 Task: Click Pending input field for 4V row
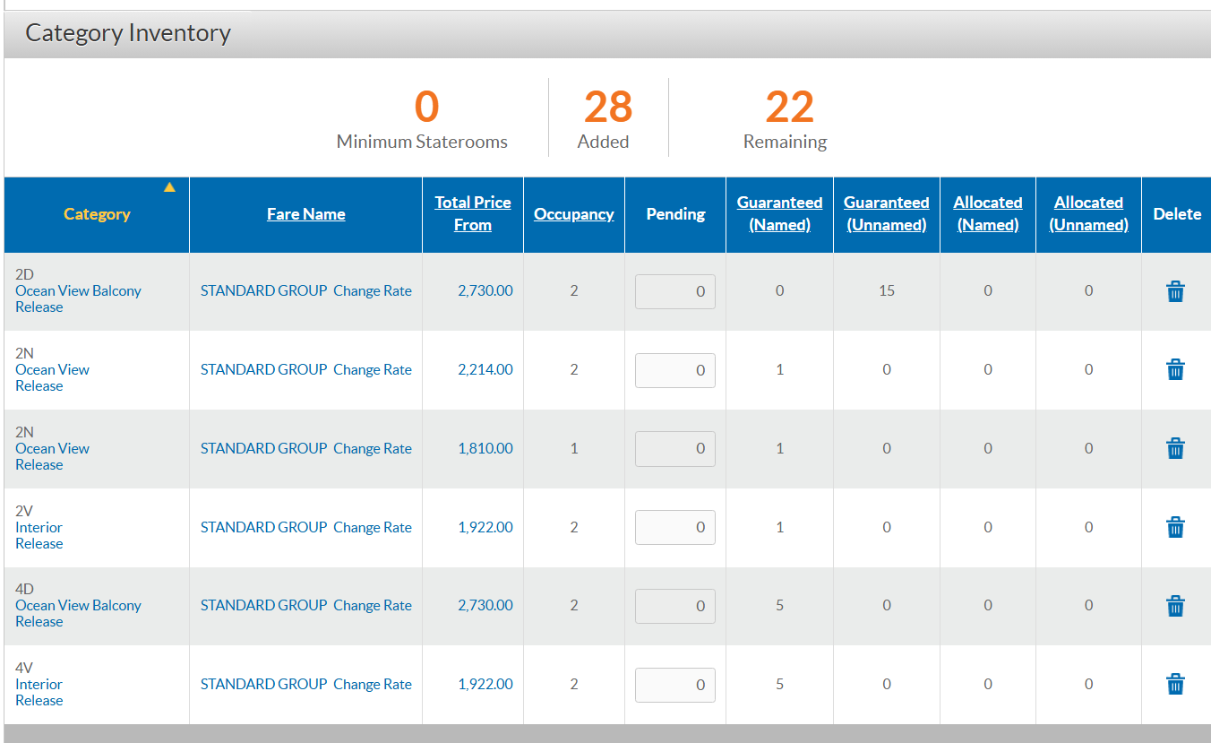click(675, 685)
